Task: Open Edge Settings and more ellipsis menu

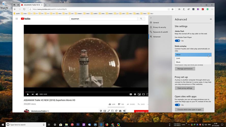Action: (x=212, y=9)
